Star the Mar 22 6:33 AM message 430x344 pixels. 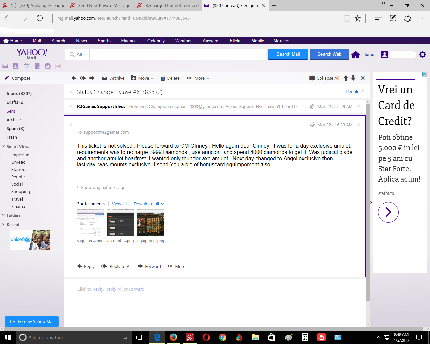click(359, 125)
